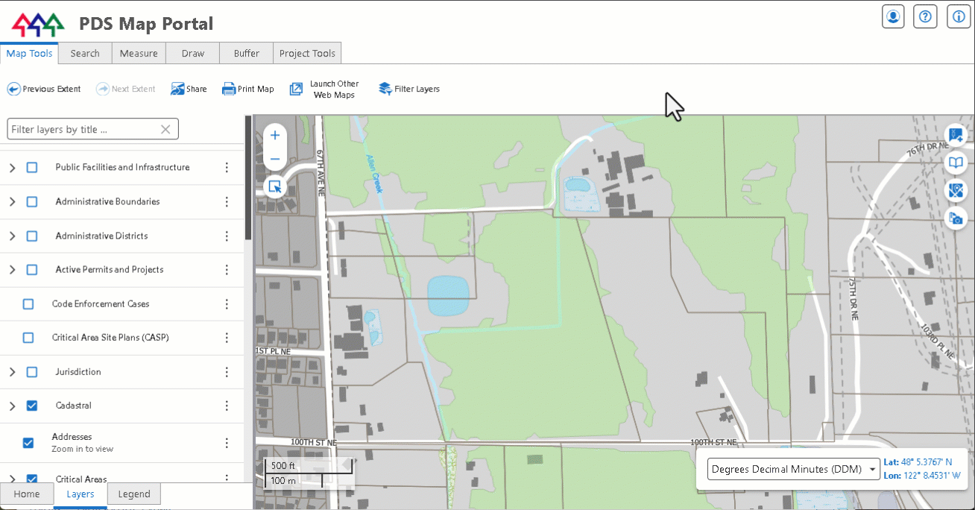Open the user account icon
Viewport: 975px width, 510px height.
click(893, 16)
